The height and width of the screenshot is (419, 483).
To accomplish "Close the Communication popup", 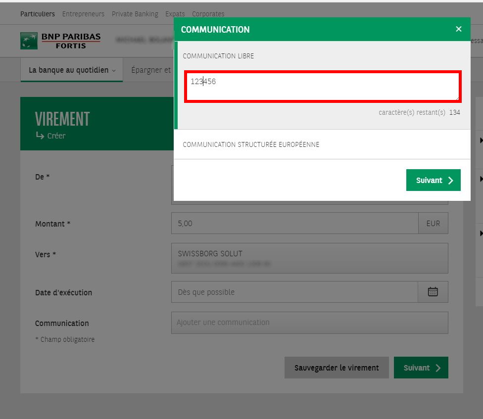I will pyautogui.click(x=458, y=29).
